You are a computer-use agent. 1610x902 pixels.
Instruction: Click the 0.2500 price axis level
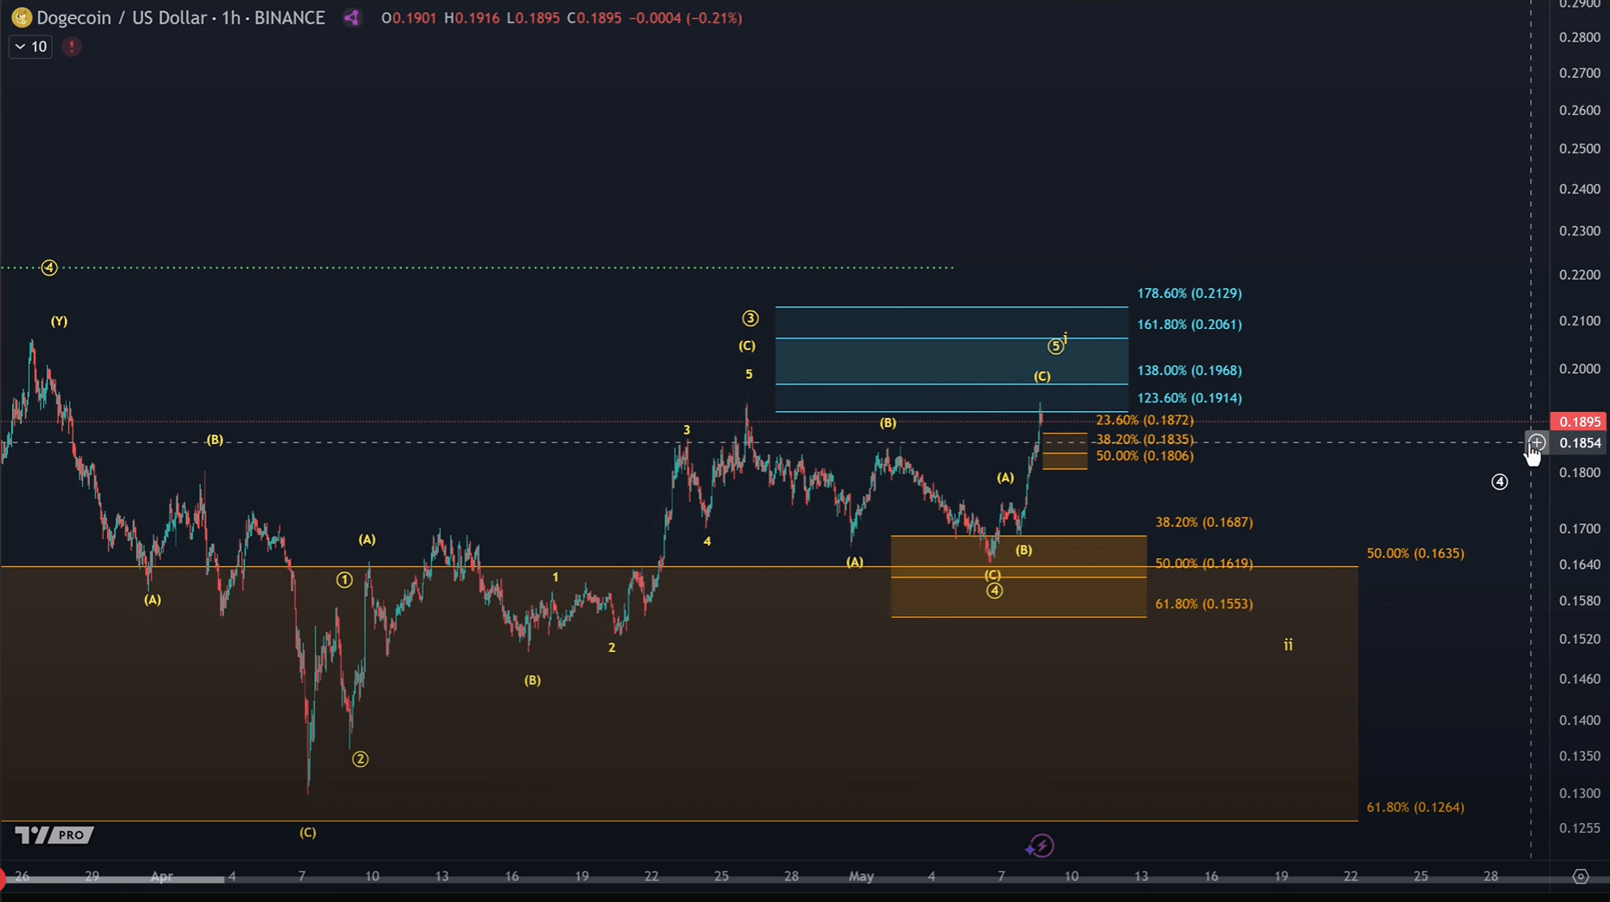pos(1580,149)
